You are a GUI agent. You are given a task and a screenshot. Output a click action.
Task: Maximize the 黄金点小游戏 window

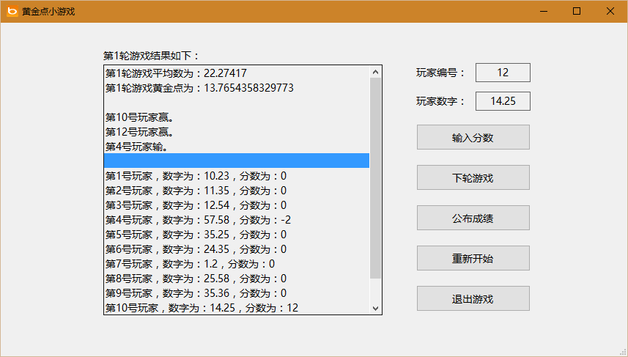coord(577,11)
